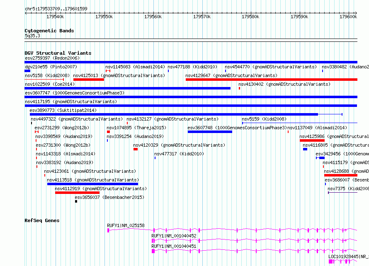The image size is (369, 266).
Task: Click the nsv4497322 gnomAD variant label
Action: click(x=77, y=119)
